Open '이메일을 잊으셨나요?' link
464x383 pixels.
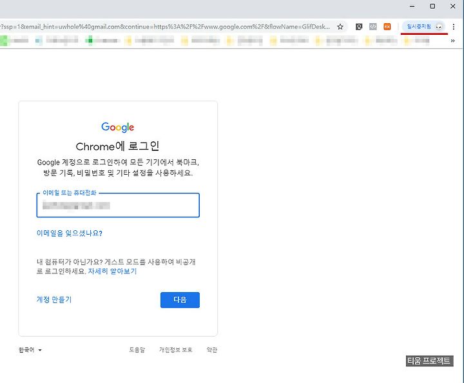click(70, 233)
